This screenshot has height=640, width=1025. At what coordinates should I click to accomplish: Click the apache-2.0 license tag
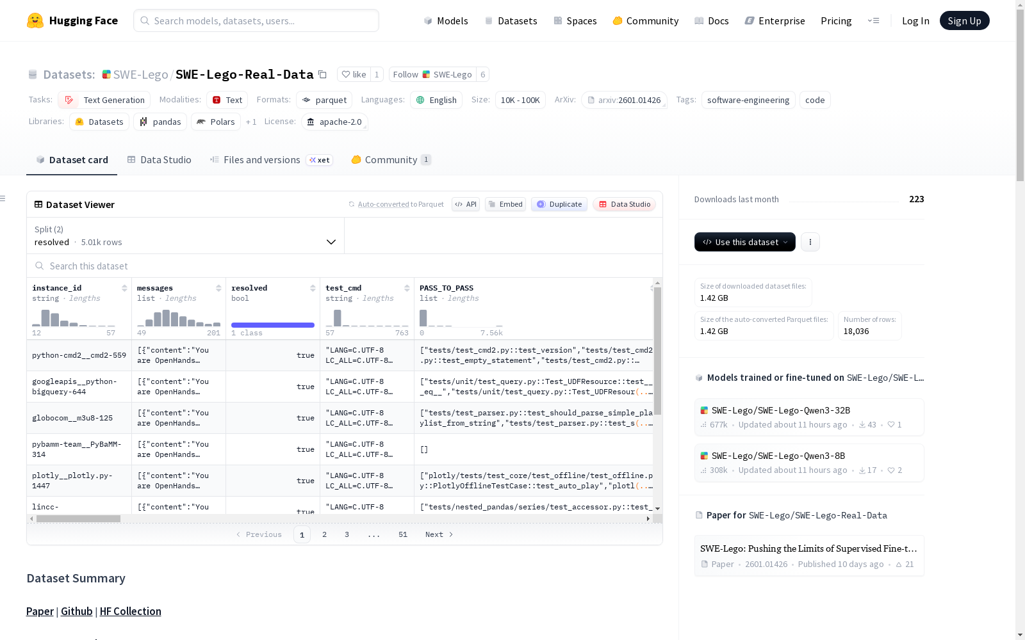[x=334, y=122]
